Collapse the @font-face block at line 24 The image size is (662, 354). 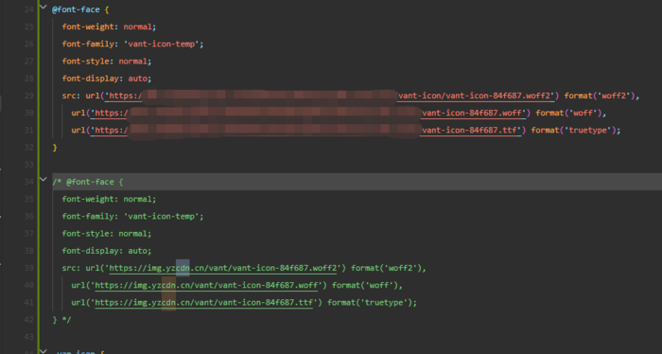tap(44, 7)
